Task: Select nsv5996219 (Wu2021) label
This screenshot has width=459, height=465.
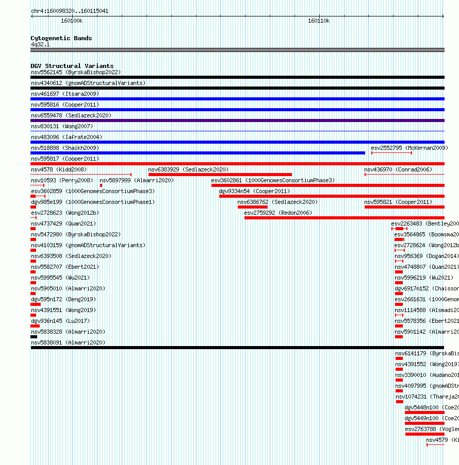Action: [x=424, y=278]
